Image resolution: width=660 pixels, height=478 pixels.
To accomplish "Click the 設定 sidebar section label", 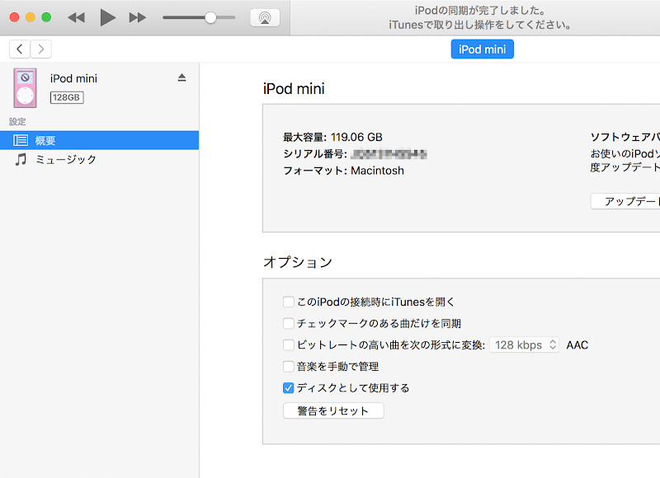I will coord(17,122).
